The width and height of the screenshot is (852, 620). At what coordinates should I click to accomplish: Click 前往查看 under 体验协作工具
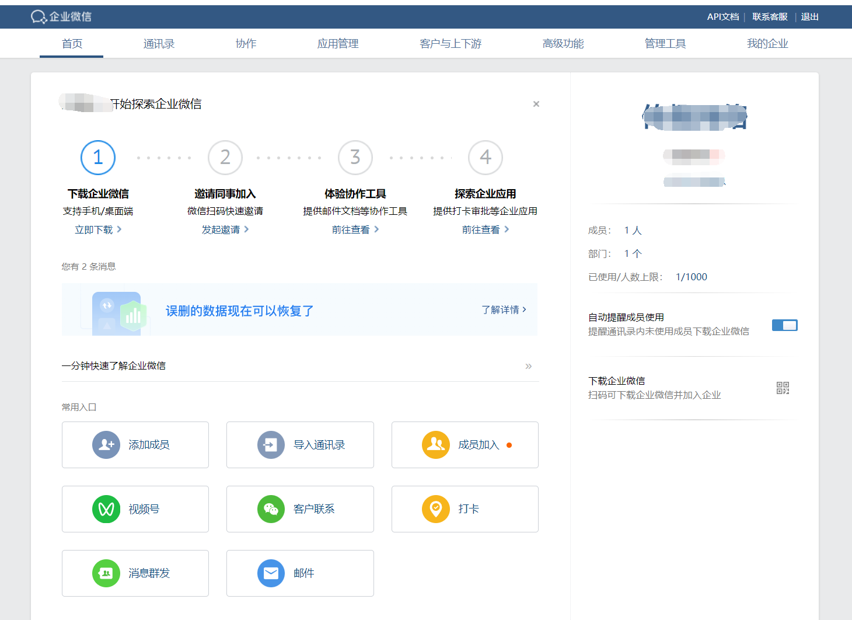point(351,229)
